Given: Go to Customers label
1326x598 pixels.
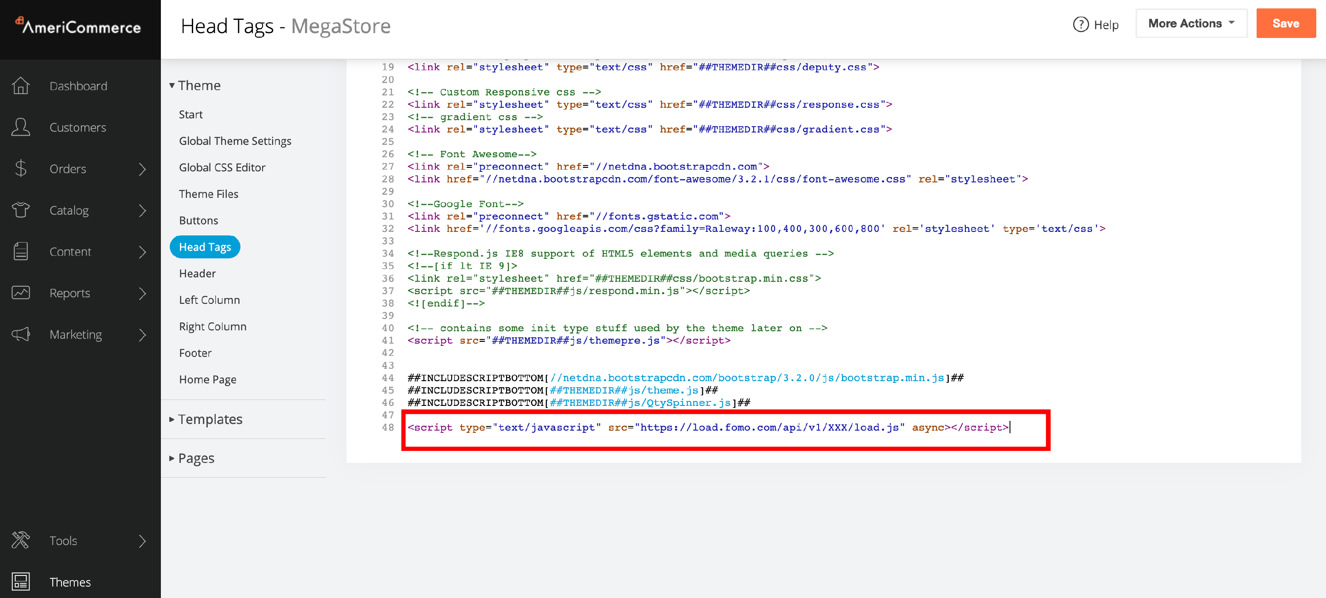Looking at the screenshot, I should pyautogui.click(x=78, y=127).
